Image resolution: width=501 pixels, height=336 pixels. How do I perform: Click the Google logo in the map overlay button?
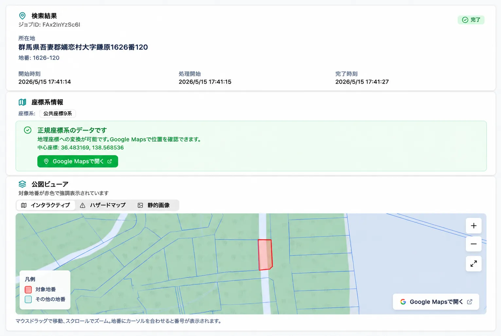403,302
